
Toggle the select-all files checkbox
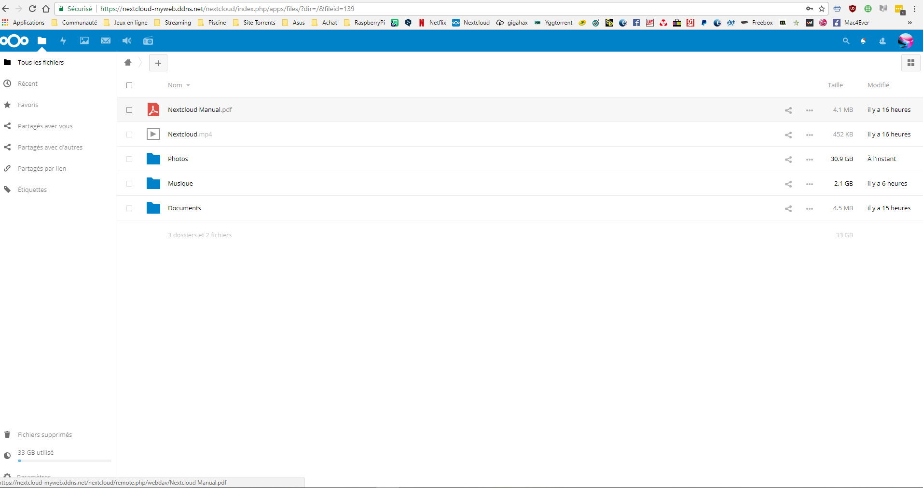(129, 85)
